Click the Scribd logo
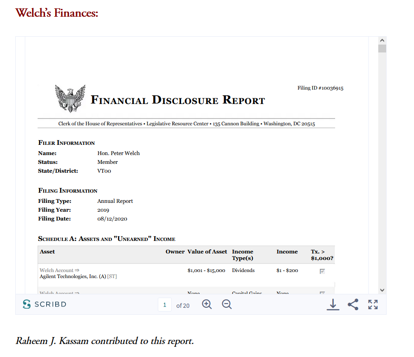 click(x=45, y=304)
